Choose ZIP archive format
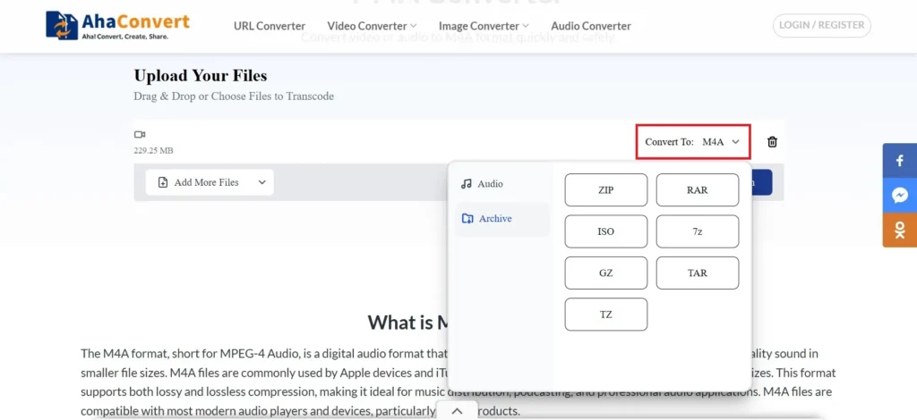Image resolution: width=917 pixels, height=420 pixels. [605, 190]
